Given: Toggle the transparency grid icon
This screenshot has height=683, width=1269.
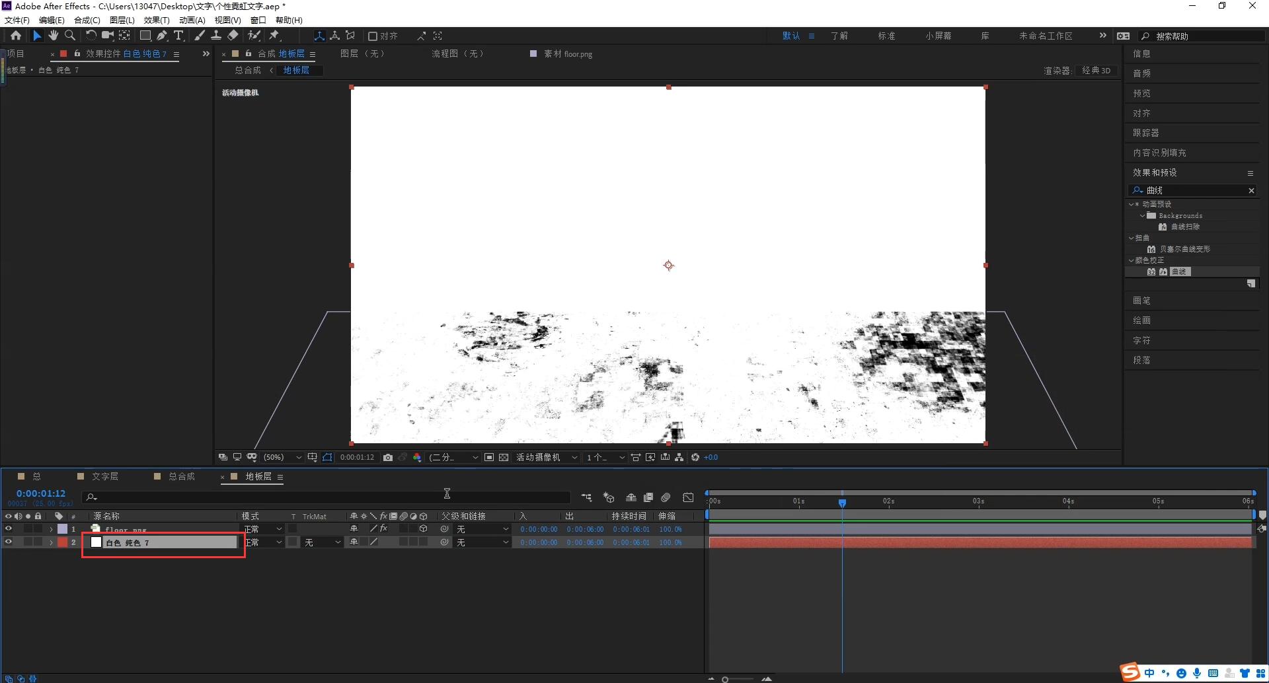Looking at the screenshot, I should 504,457.
